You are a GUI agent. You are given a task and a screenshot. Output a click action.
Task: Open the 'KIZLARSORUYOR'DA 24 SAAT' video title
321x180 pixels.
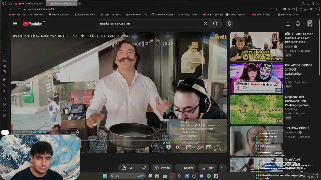298,69
